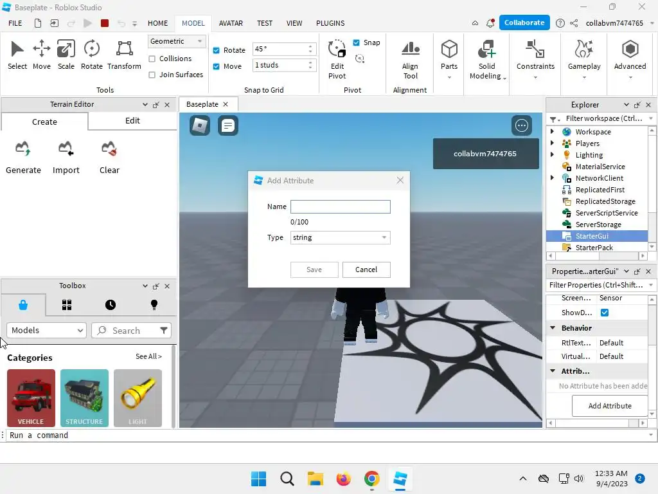Activate the Move tool

[42, 55]
